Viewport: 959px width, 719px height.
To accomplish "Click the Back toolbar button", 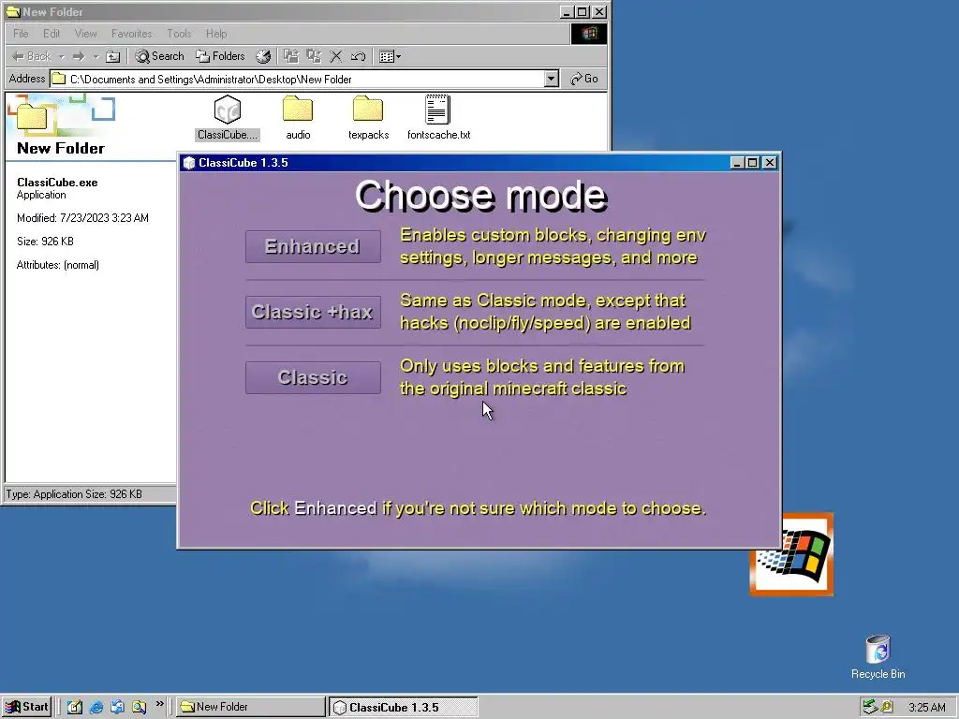I will pos(32,56).
